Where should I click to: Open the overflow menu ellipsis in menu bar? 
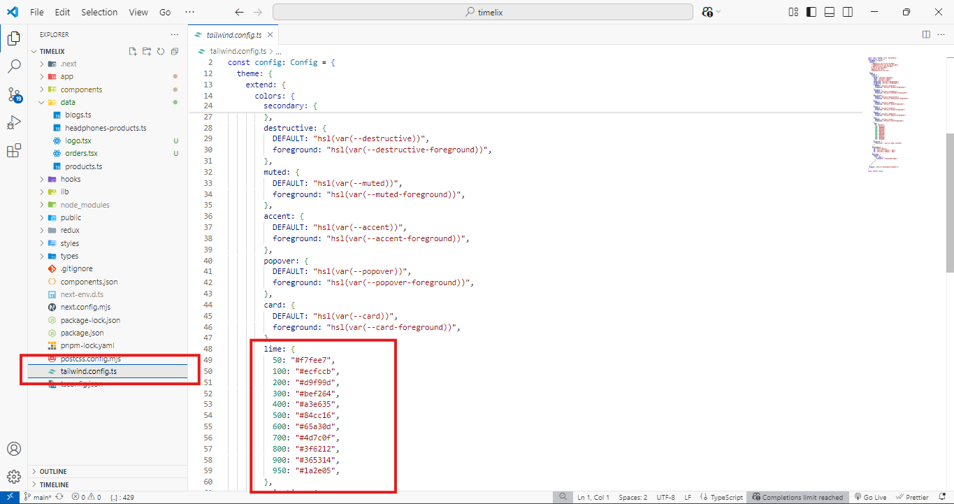coord(189,12)
